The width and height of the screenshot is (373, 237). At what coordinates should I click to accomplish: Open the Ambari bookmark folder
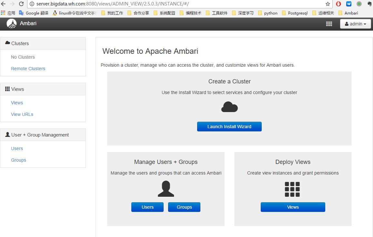[348, 13]
